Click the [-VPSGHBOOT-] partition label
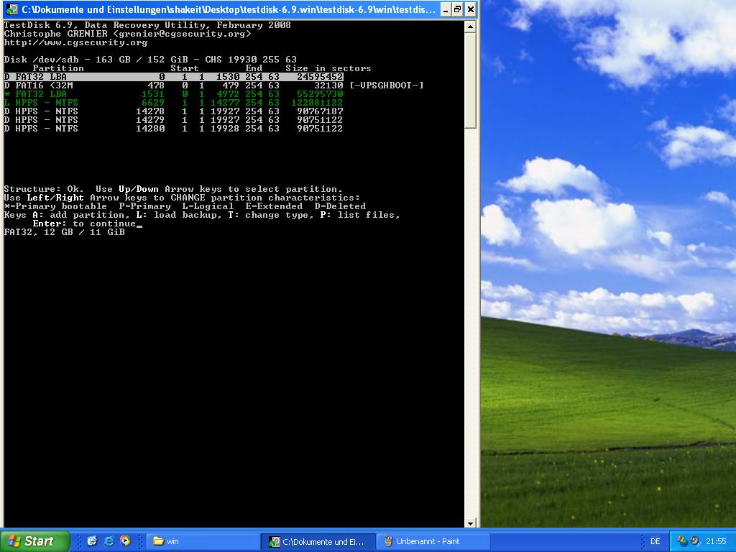The image size is (736, 552). pyautogui.click(x=387, y=86)
